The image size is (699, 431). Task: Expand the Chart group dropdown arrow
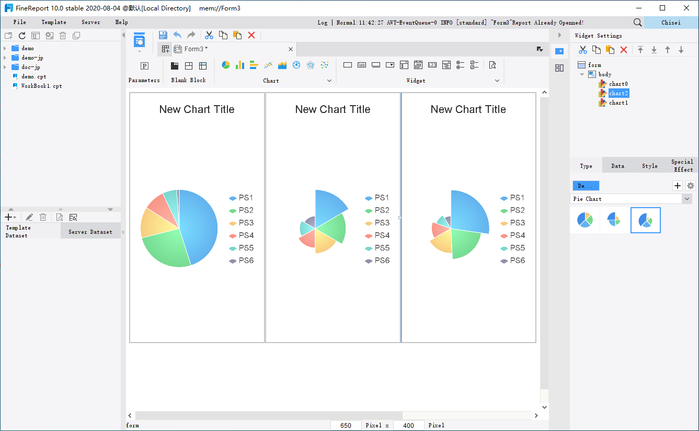click(329, 81)
